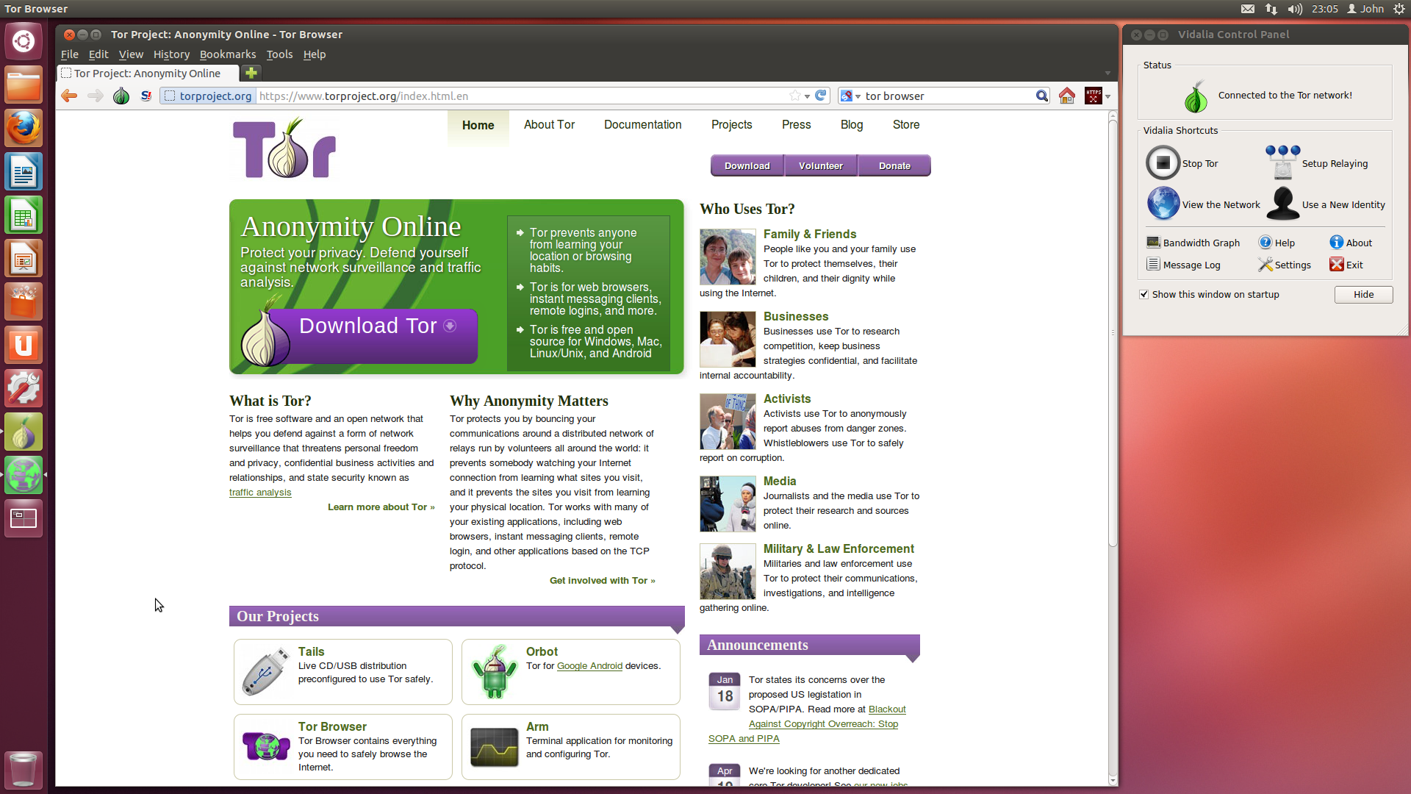Open the search engine dropdown arrow

(x=857, y=96)
